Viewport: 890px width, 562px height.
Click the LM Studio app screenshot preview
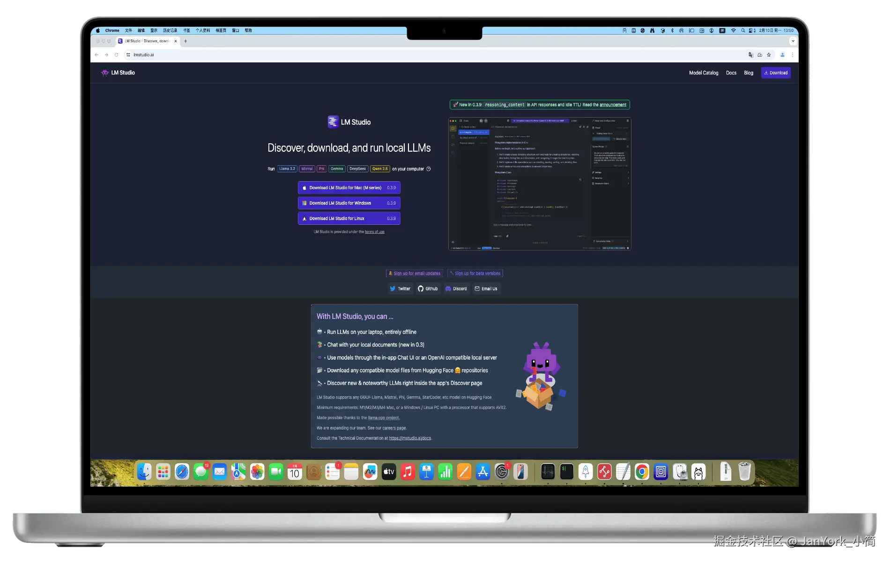click(540, 184)
